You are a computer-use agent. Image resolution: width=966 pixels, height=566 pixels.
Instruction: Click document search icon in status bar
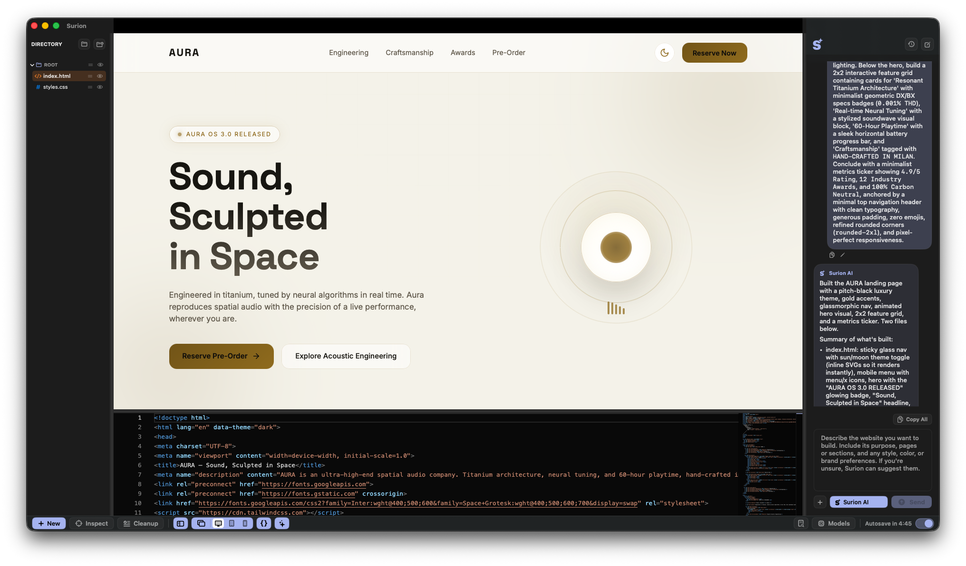(x=801, y=523)
